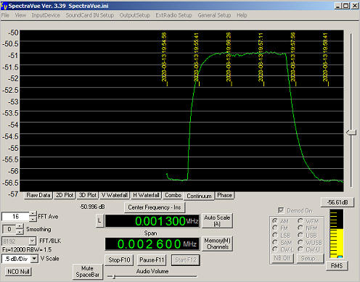Click the RMS button
This screenshot has width=360, height=282.
(337, 266)
